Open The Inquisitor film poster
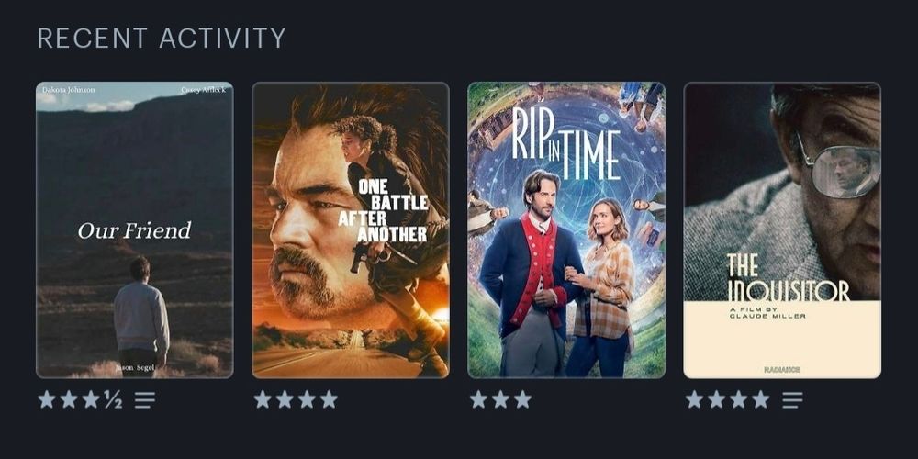 pos(782,230)
